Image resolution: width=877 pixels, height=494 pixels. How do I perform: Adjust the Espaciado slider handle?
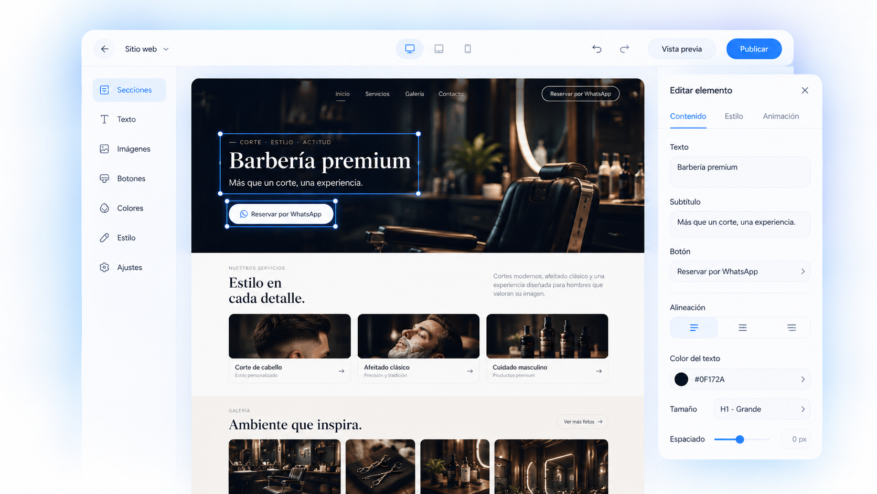740,439
